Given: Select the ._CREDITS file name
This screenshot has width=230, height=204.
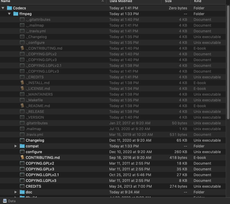Looking at the screenshot, I should pyautogui.click(x=35, y=77).
